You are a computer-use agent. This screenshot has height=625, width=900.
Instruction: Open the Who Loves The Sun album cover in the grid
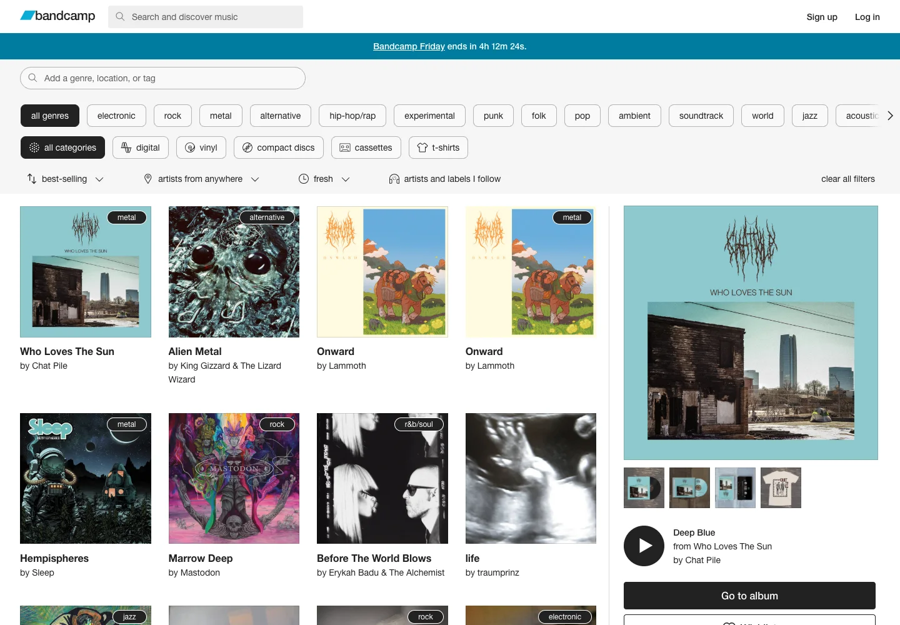click(86, 272)
